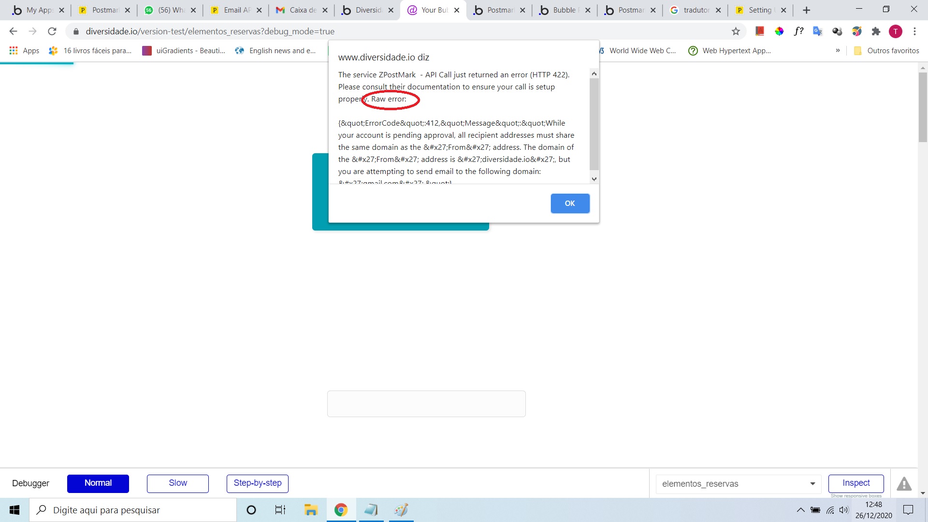Open the Wi-Fi network icon
This screenshot has width=928, height=522.
(x=830, y=510)
